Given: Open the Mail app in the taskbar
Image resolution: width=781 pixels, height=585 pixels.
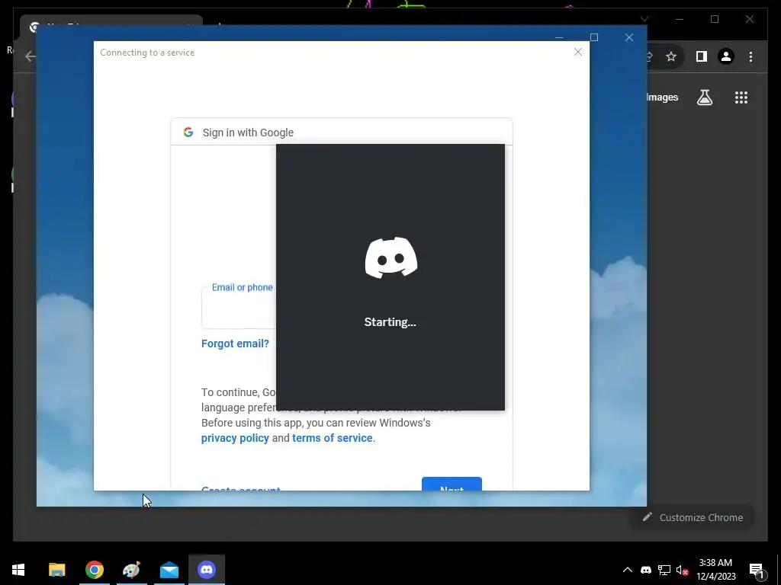Looking at the screenshot, I should [x=169, y=570].
